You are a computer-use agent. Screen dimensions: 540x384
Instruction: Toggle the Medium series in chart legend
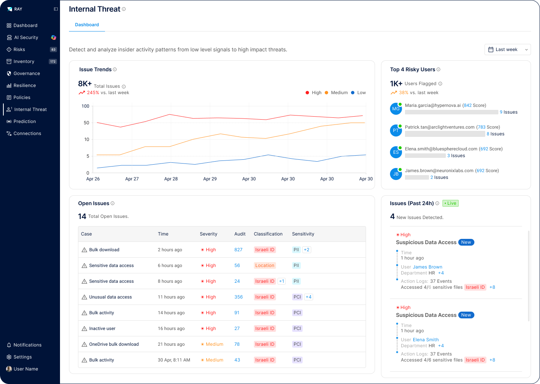(x=336, y=93)
